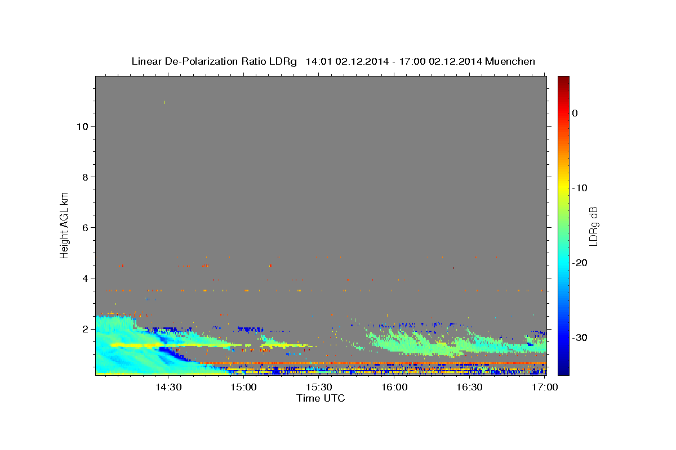Click the 17:00 time tick label
Screen dimensions: 676x450
[545, 388]
